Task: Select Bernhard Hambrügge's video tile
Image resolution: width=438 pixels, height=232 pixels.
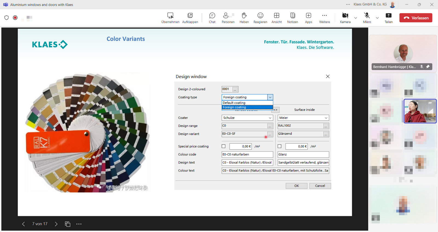Action: pos(403,53)
